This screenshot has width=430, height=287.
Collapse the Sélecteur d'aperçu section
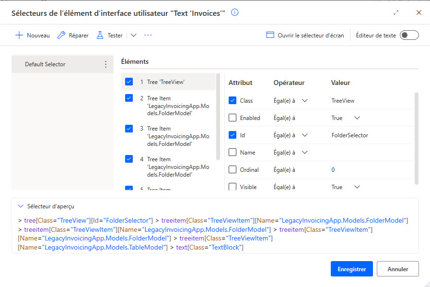coord(20,206)
